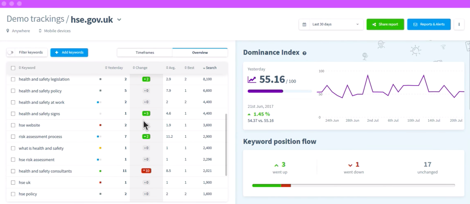Open the hse website keyword row
Image resolution: width=470 pixels, height=204 pixels.
coord(117,125)
